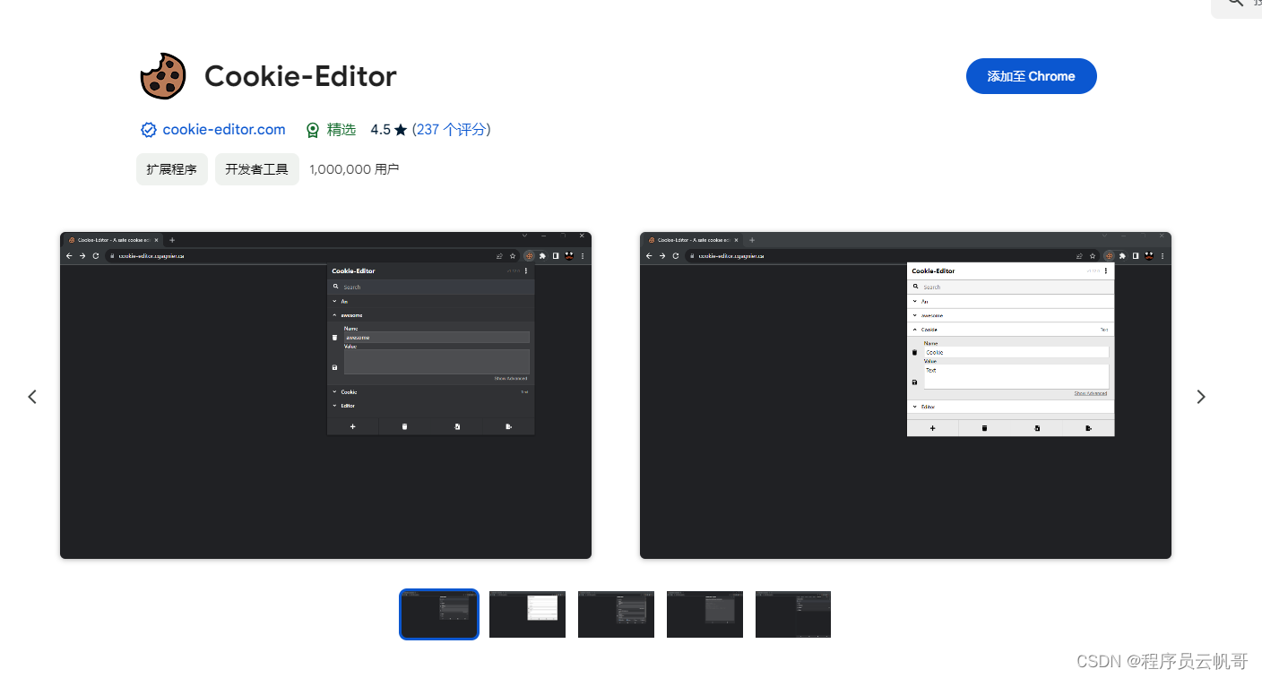1262x678 pixels.
Task: Select the 扩展程序 category chip
Action: 172,169
